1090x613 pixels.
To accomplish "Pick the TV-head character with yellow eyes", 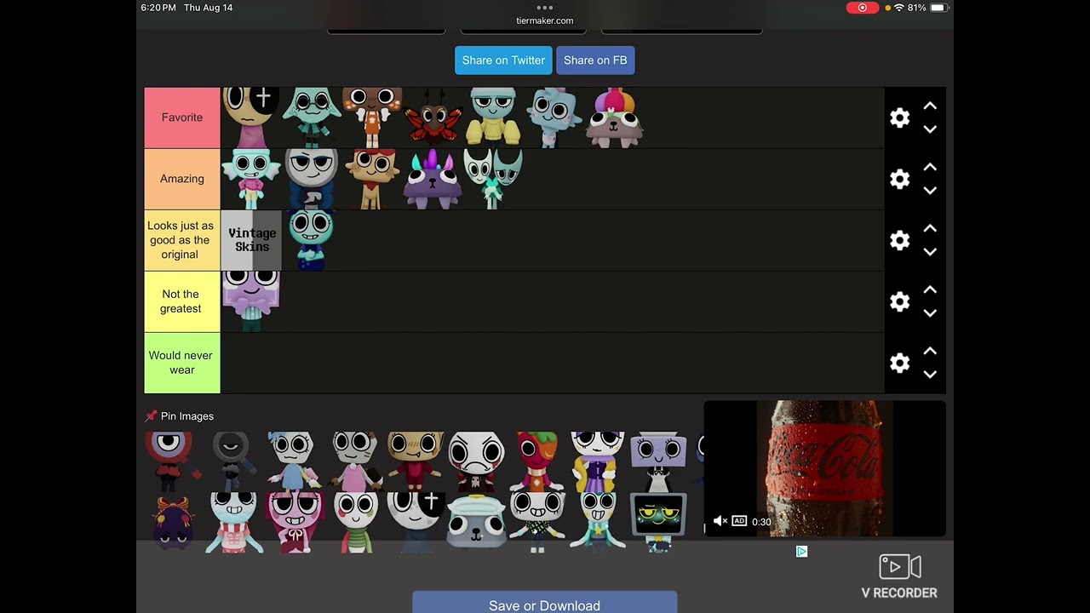I will tap(658, 523).
